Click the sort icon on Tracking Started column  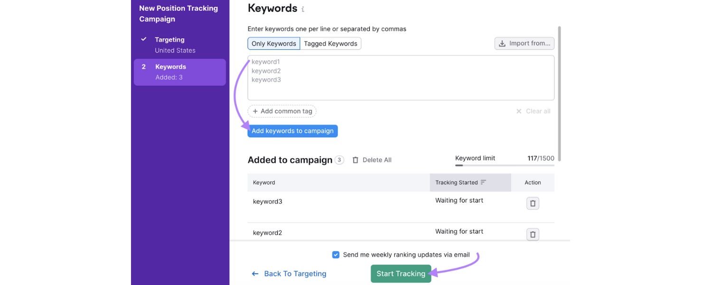[x=483, y=182]
